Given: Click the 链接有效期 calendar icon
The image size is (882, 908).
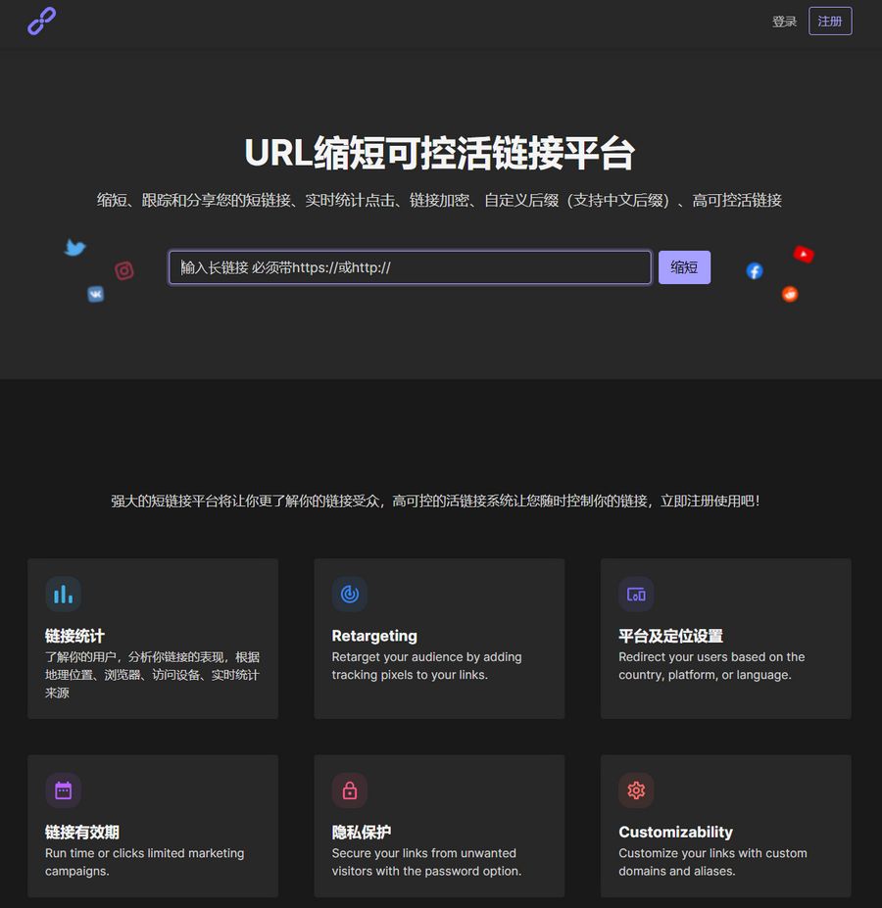Looking at the screenshot, I should 63,790.
